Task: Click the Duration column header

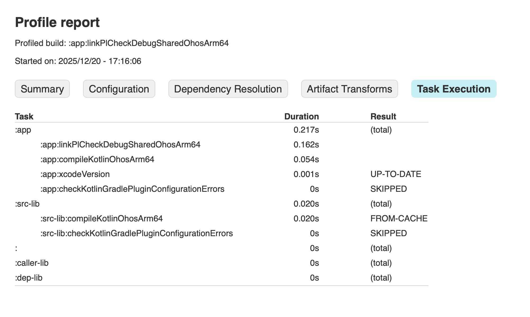Action: coord(301,116)
